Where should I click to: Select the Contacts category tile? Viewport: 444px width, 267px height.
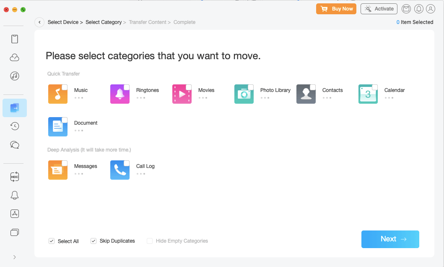point(306,94)
